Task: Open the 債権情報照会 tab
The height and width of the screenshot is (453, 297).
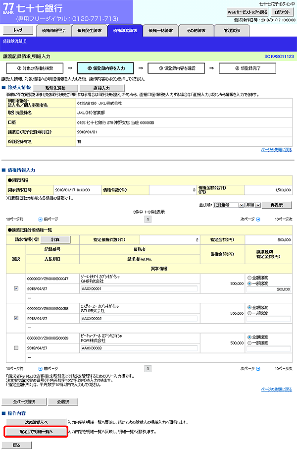Action: click(x=54, y=31)
